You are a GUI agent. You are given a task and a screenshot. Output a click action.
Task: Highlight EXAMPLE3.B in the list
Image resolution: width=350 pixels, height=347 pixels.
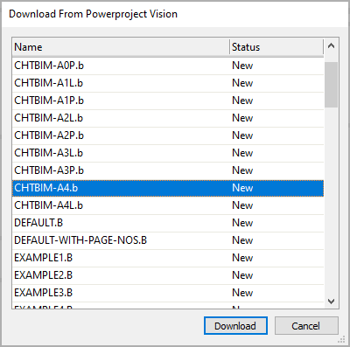pyautogui.click(x=168, y=293)
